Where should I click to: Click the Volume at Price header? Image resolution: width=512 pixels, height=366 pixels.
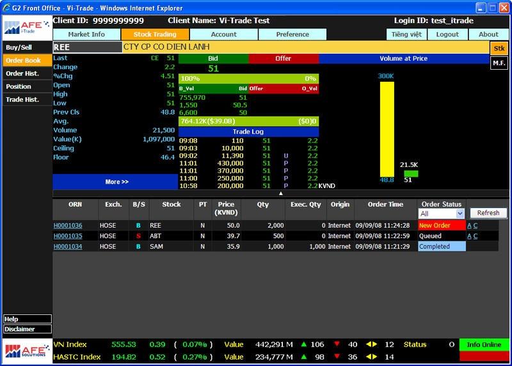coord(404,58)
